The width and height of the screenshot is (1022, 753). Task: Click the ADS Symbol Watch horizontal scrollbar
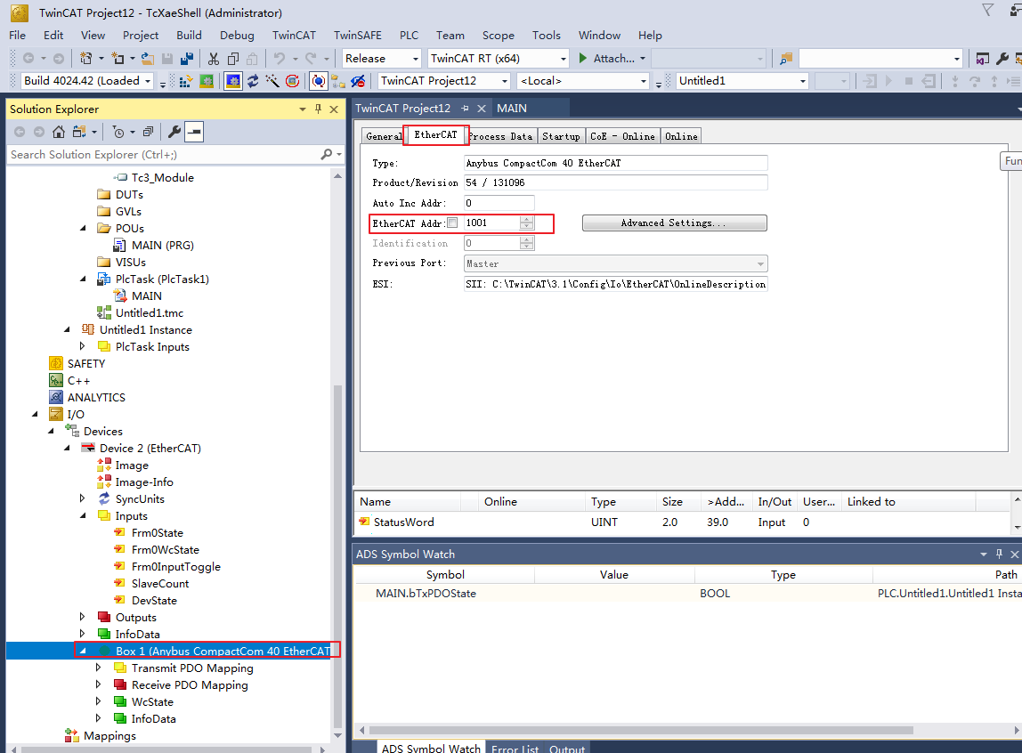641,730
